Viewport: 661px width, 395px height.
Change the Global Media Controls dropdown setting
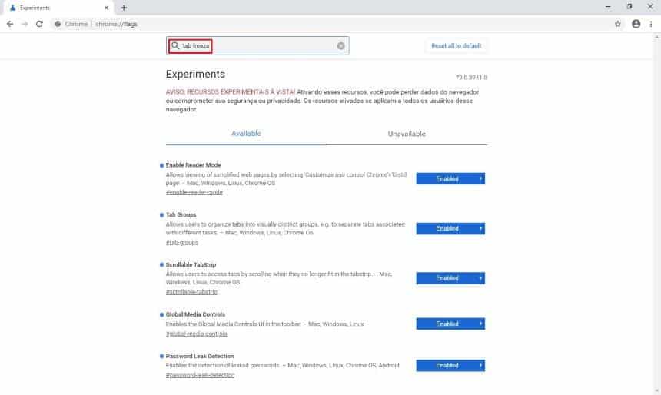pos(450,324)
